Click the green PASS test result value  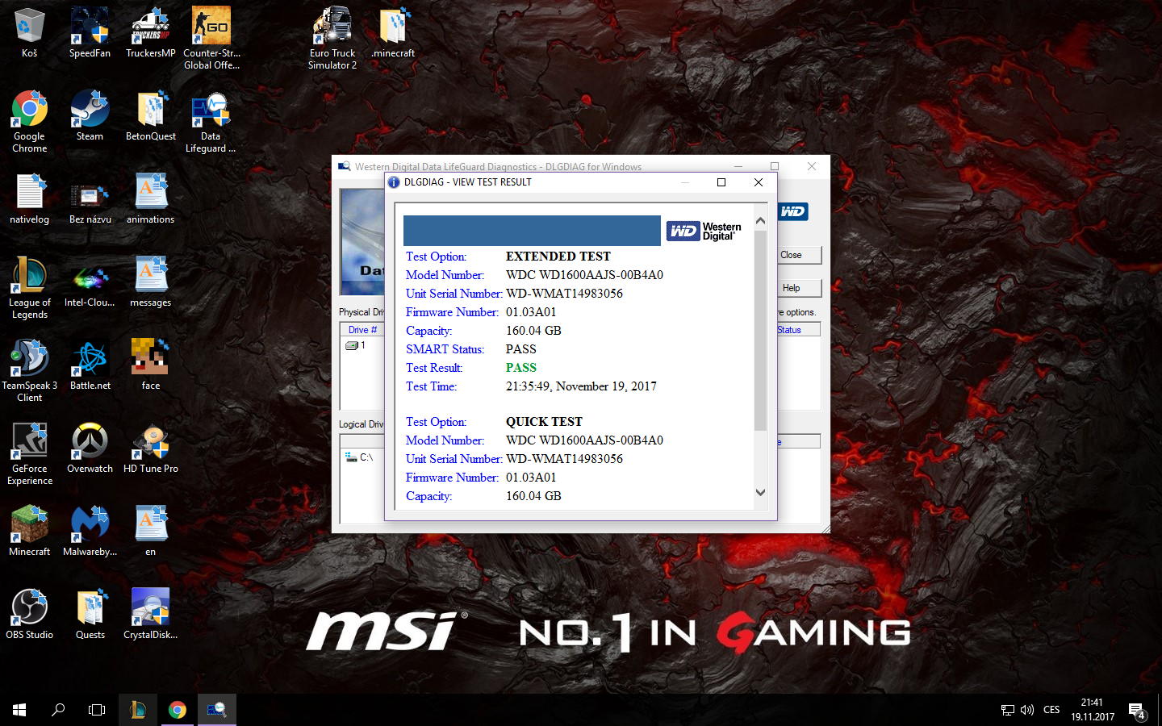[x=521, y=368]
